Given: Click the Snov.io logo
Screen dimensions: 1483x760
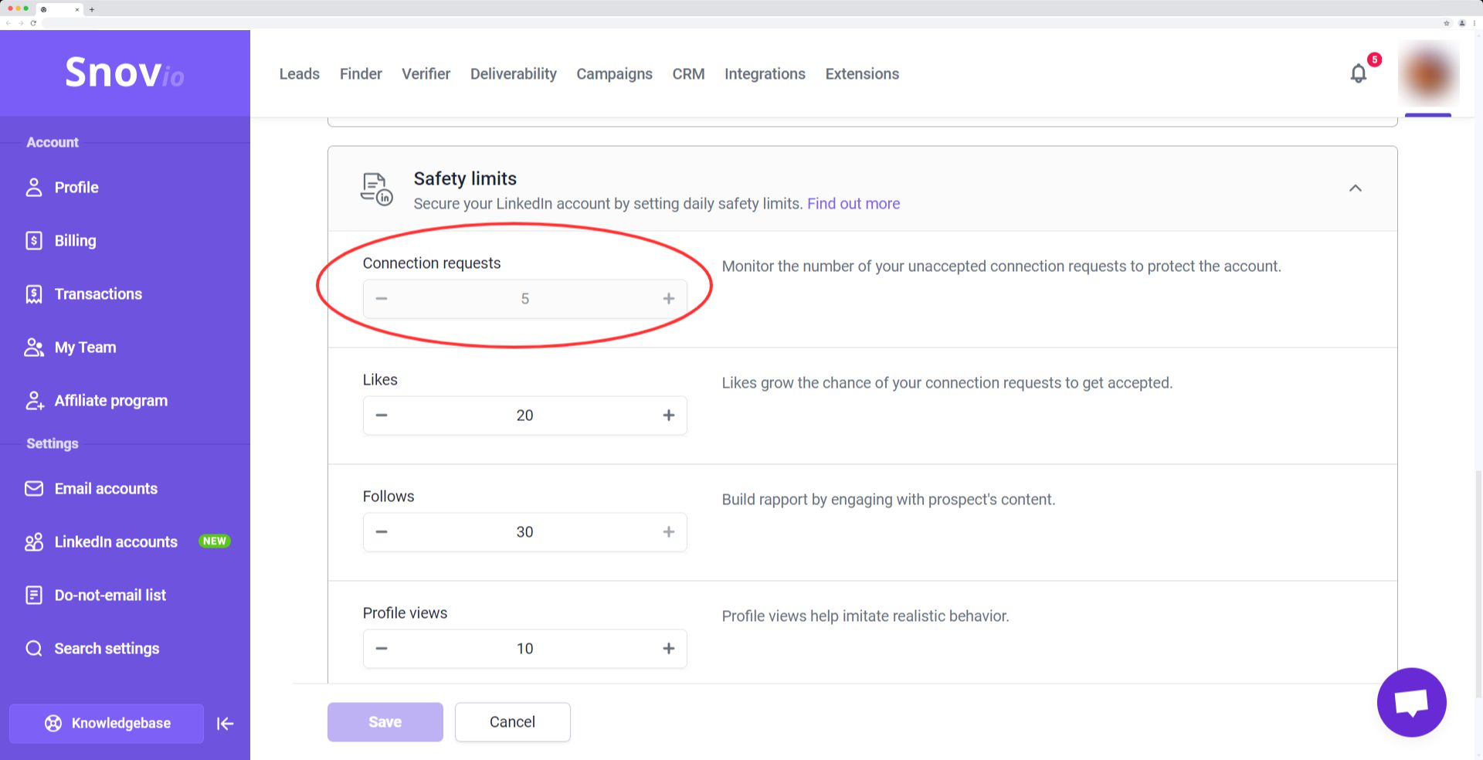Looking at the screenshot, I should click(124, 73).
